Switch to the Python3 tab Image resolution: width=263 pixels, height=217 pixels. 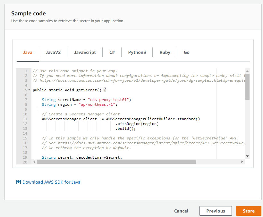[x=137, y=53]
